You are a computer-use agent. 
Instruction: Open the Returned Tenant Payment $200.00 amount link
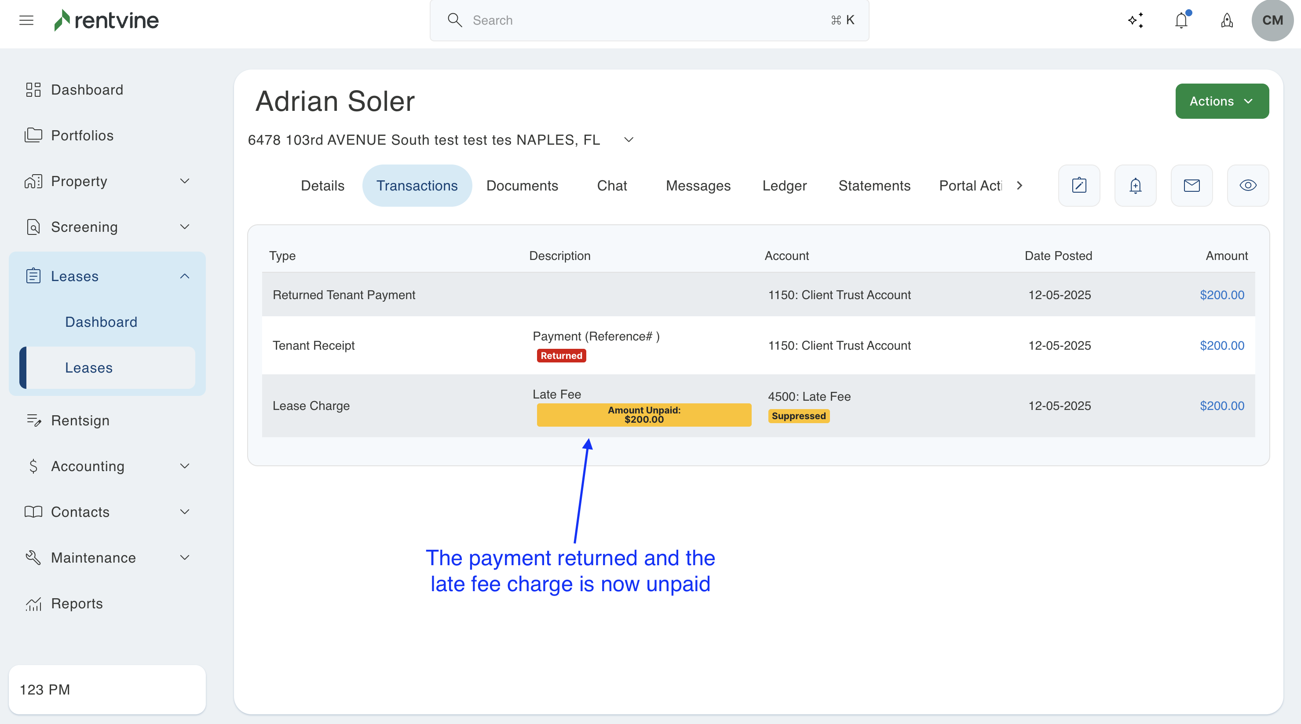coord(1221,295)
